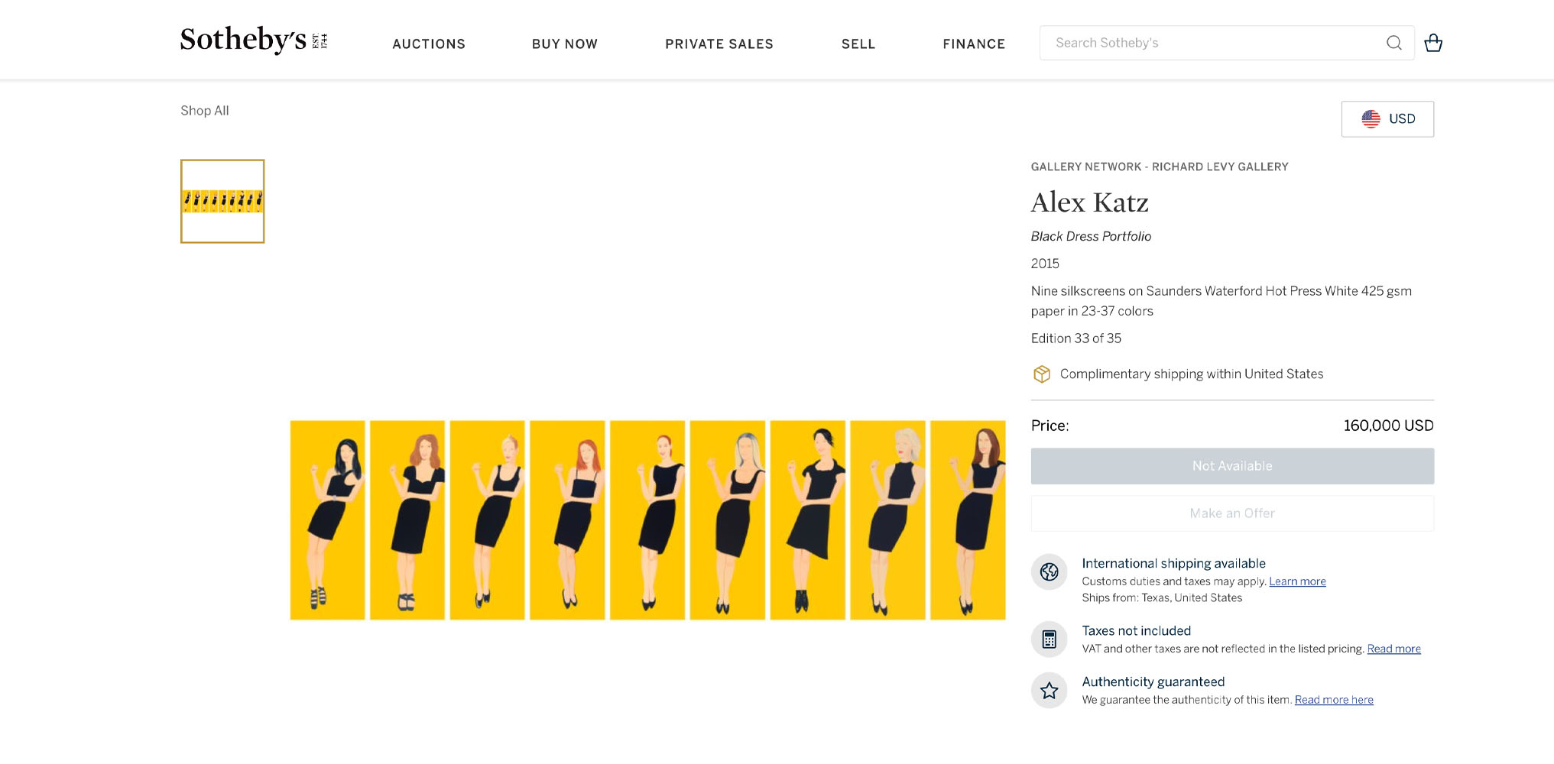Click the complimentary shipping box icon
This screenshot has height=764, width=1554.
[1042, 374]
